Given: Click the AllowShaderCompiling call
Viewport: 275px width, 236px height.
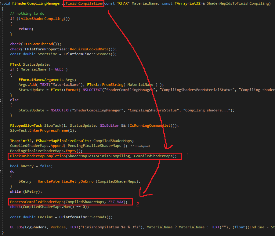Looking at the screenshot, I should point(42,19).
